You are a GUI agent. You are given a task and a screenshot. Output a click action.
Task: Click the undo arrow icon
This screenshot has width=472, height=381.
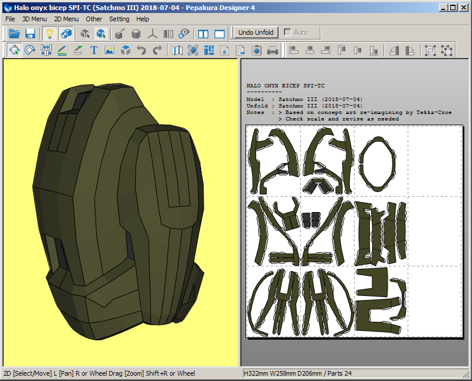point(142,51)
